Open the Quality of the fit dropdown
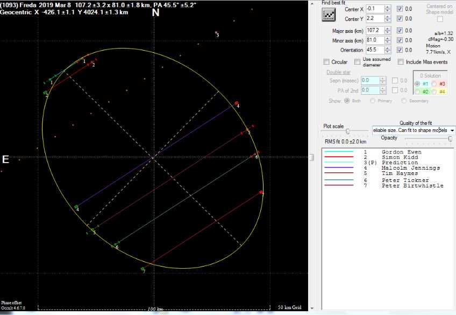Screen dimensions: 456x315 pos(452,130)
